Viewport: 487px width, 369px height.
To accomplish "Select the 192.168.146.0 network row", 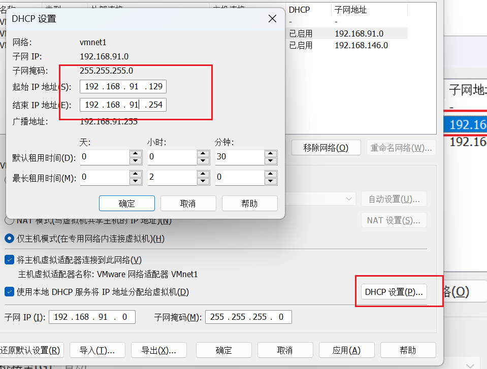I will [361, 45].
